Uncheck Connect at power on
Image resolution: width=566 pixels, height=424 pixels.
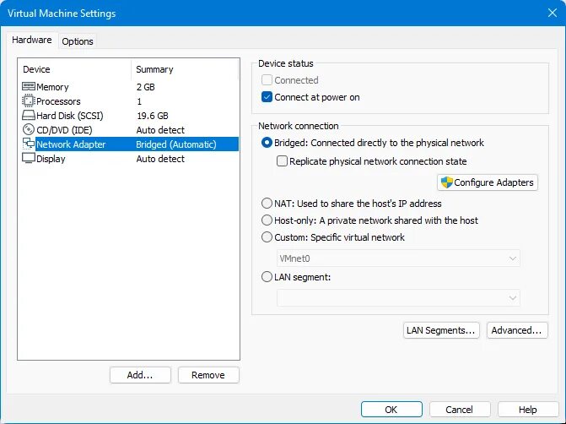pyautogui.click(x=267, y=97)
